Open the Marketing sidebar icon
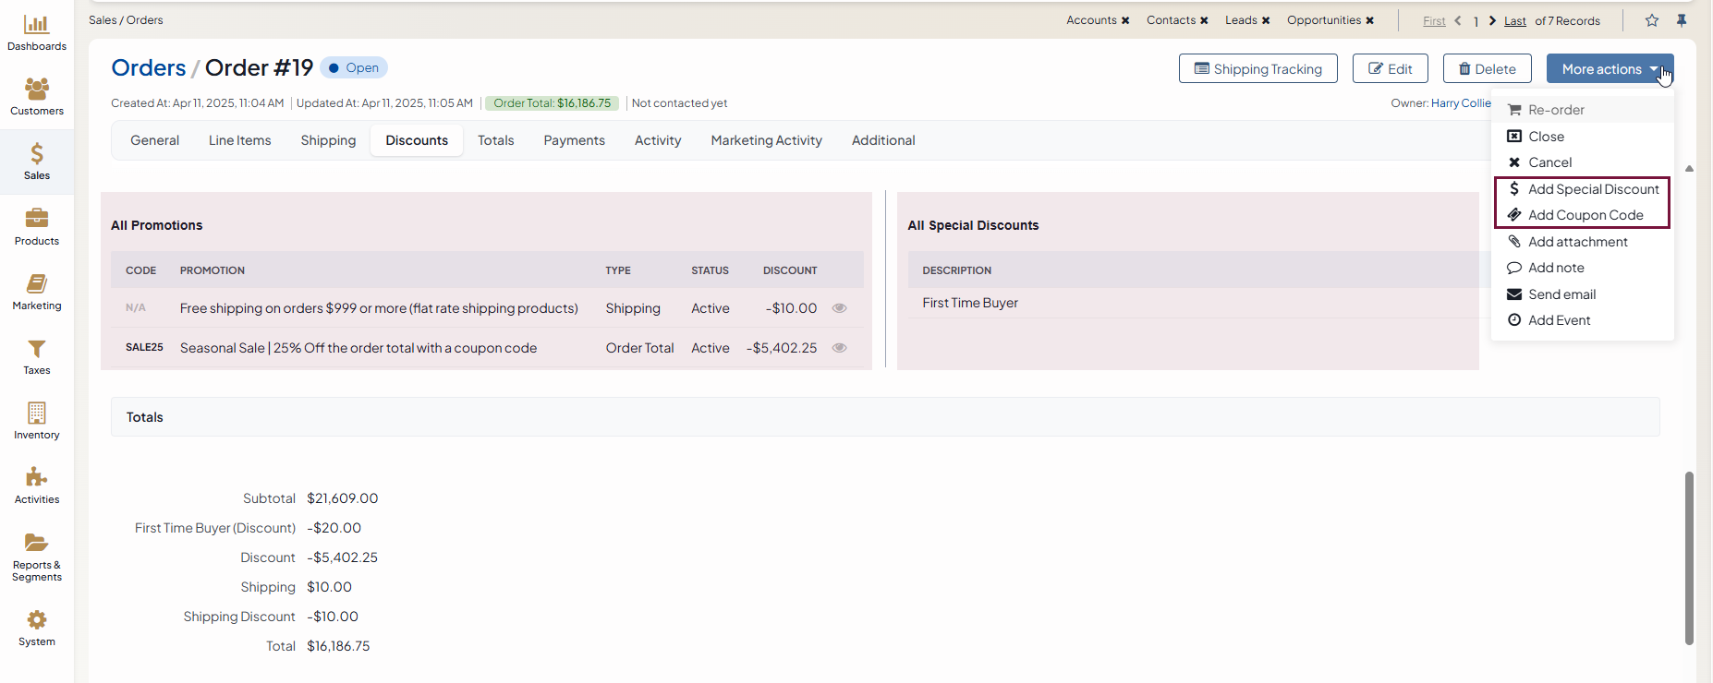 click(x=37, y=284)
